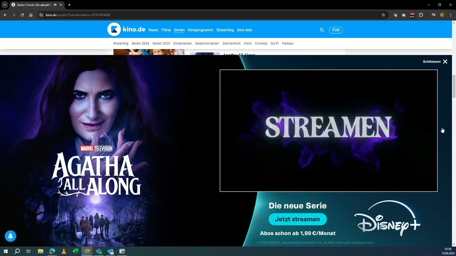Click the 'Die neue Serie' heading
This screenshot has height=256, width=456.
297,206
